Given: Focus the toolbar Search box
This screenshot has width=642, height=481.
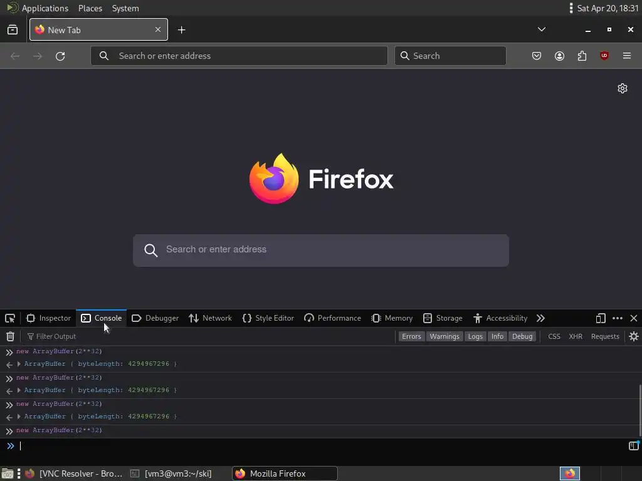Looking at the screenshot, I should pos(450,56).
